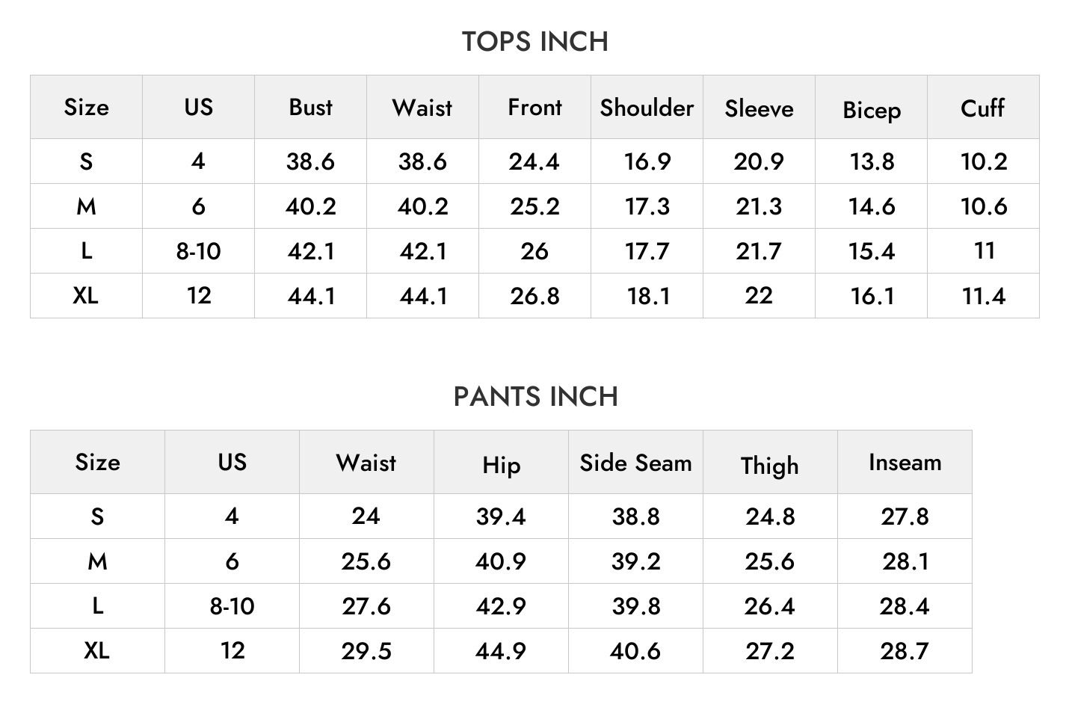Click the Bicep column header
This screenshot has height=725, width=1069.
point(871,108)
